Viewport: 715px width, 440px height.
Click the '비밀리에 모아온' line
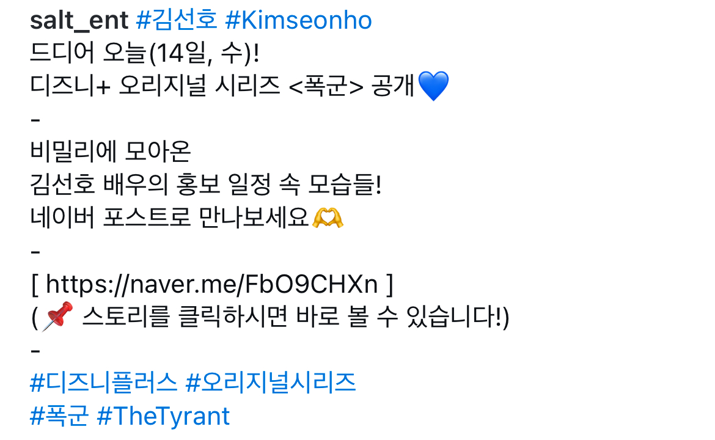coord(111,152)
